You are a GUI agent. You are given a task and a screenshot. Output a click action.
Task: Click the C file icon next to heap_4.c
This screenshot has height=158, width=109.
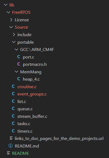pos(19,79)
